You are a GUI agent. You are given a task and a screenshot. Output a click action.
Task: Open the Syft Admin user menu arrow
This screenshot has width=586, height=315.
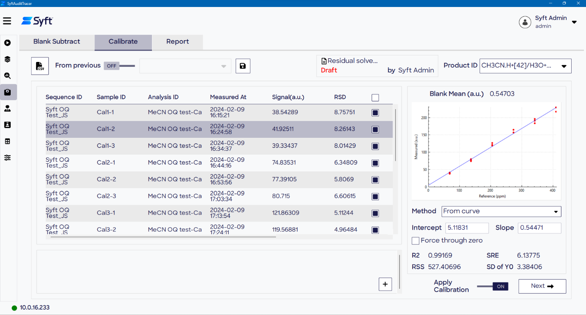pos(574,23)
